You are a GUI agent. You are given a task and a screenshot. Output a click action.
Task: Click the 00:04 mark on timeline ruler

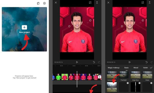[62, 66]
